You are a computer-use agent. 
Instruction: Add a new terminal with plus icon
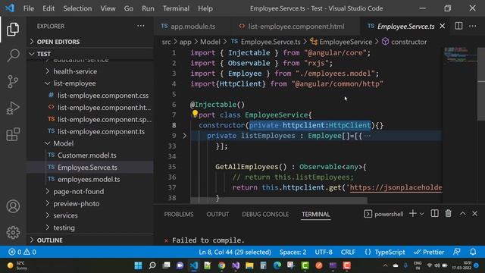(412, 214)
